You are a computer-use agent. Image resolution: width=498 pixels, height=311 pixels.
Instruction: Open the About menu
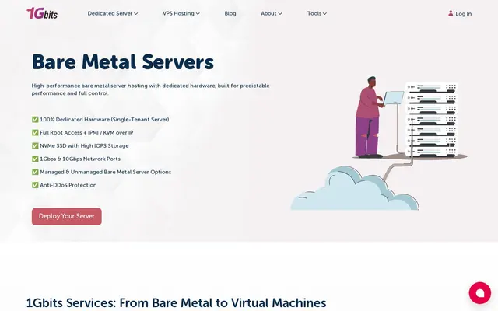(272, 13)
